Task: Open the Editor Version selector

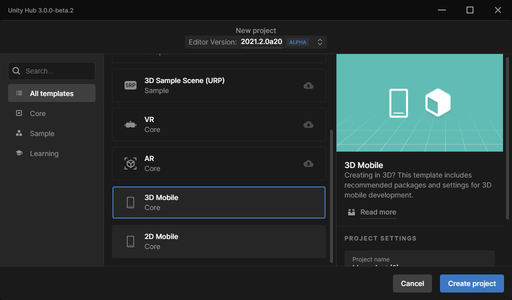Action: (261, 42)
